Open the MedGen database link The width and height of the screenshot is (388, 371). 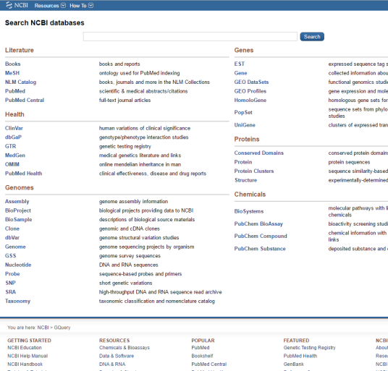(x=15, y=155)
